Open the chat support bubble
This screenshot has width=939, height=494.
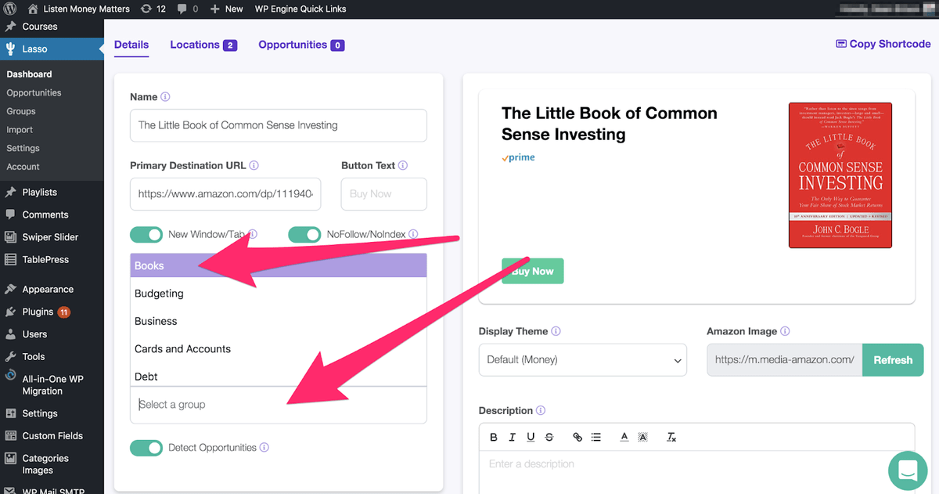pos(908,471)
